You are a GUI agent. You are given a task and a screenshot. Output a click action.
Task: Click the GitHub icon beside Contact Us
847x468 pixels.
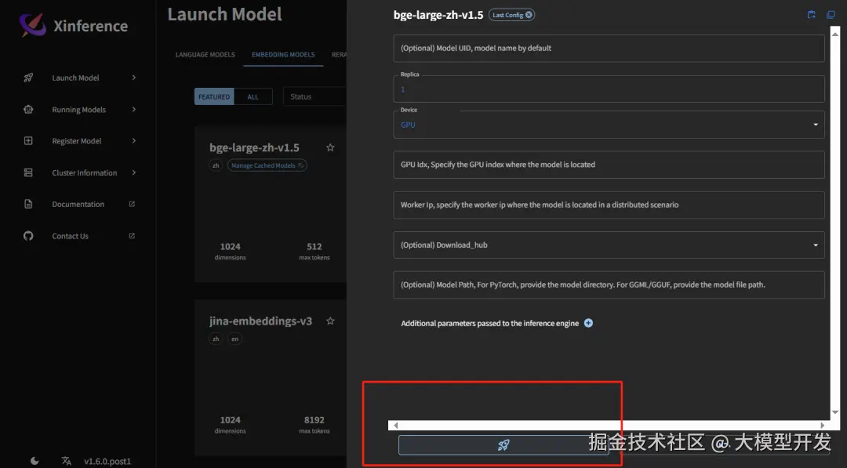[x=29, y=236]
